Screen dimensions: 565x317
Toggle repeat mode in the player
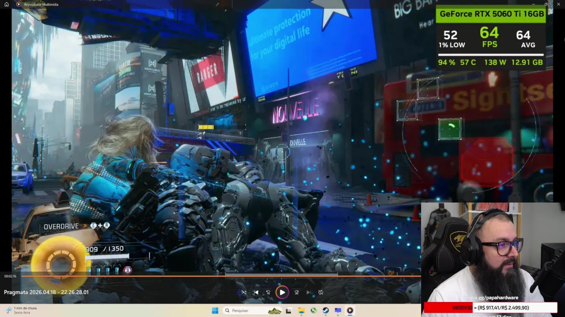point(321,292)
